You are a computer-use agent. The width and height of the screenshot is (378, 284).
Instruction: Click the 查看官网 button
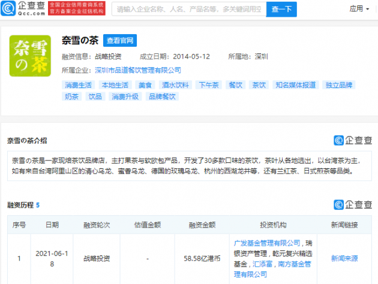pos(120,40)
